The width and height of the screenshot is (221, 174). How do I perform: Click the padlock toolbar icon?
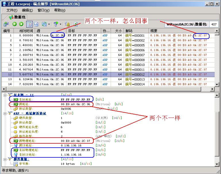click(67, 24)
